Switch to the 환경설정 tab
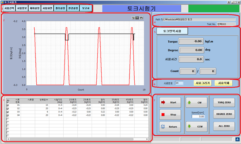241x144 pixels. pos(73,8)
